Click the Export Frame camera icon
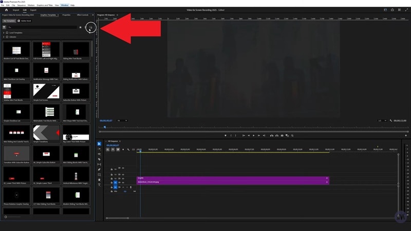The height and width of the screenshot is (231, 411). (282, 136)
